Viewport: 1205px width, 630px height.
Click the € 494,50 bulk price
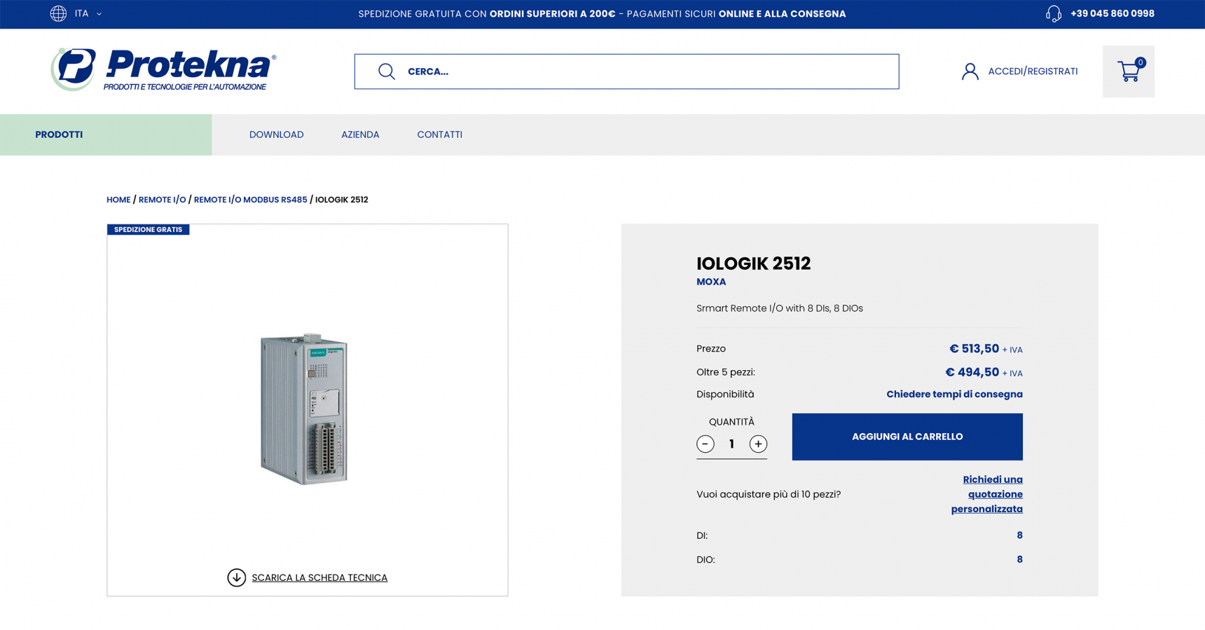pyautogui.click(x=972, y=372)
